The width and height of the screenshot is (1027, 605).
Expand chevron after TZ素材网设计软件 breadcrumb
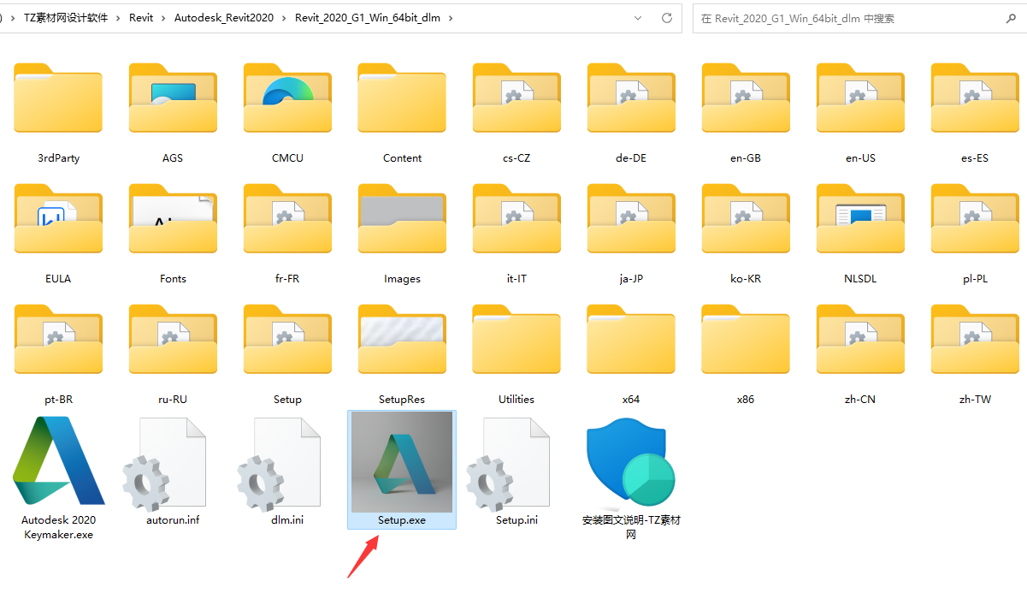click(119, 18)
